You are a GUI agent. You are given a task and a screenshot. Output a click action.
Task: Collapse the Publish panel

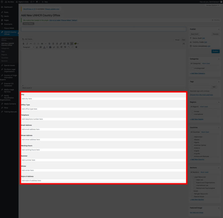(x=219, y=29)
